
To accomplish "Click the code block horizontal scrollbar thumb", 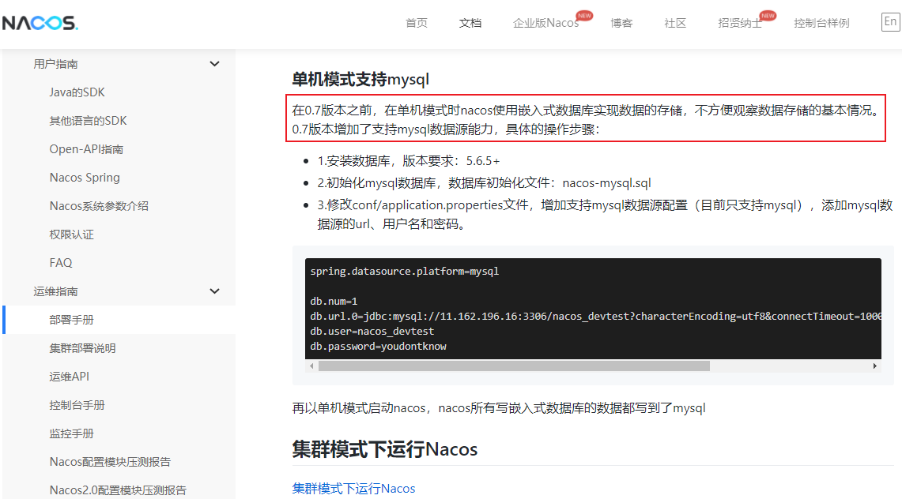I will [514, 366].
